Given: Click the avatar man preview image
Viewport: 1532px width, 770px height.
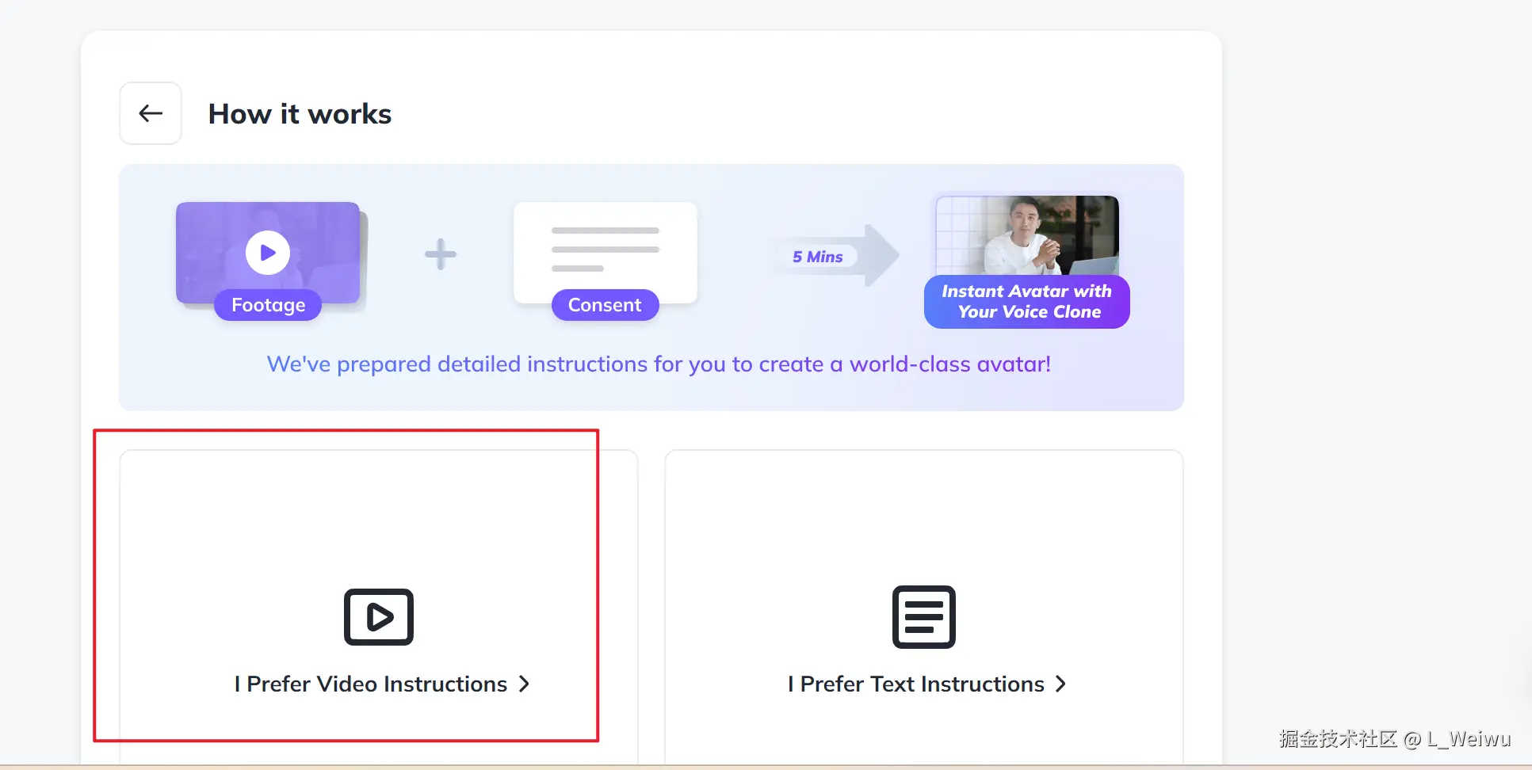Looking at the screenshot, I should (1027, 235).
